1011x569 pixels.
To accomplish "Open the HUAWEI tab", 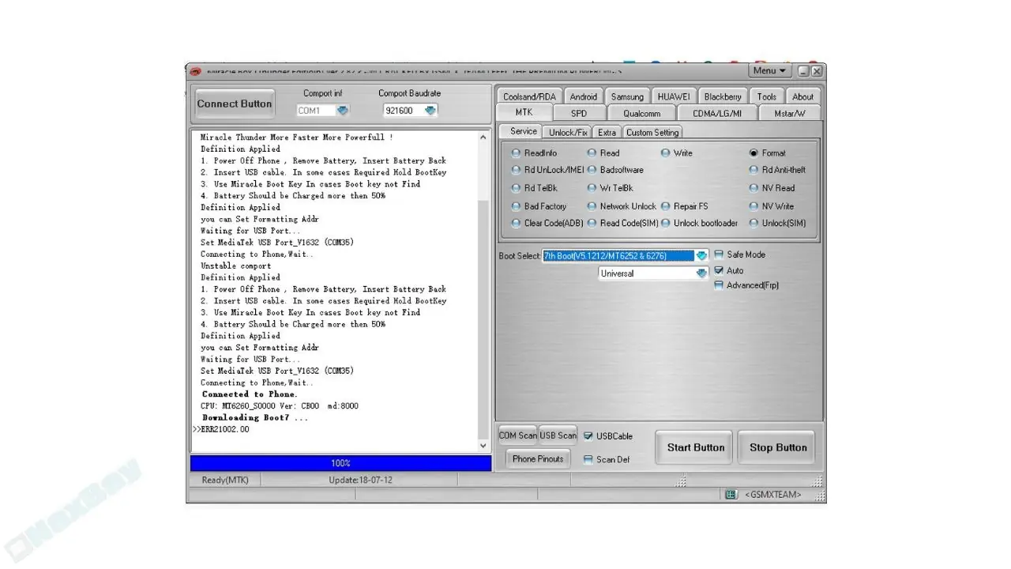I will coord(674,96).
